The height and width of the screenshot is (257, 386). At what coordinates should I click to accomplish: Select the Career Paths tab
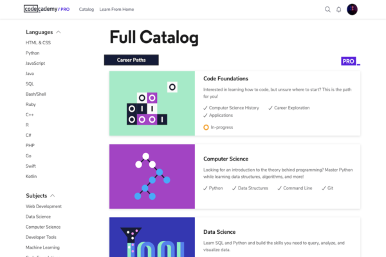(x=131, y=60)
